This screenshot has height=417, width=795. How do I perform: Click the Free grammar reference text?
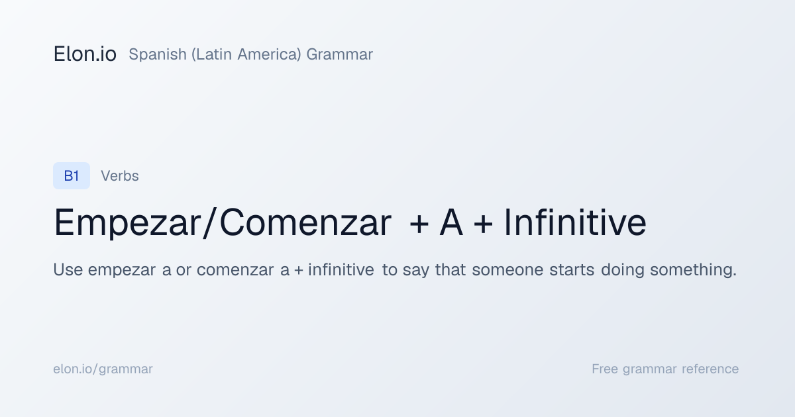coord(665,369)
